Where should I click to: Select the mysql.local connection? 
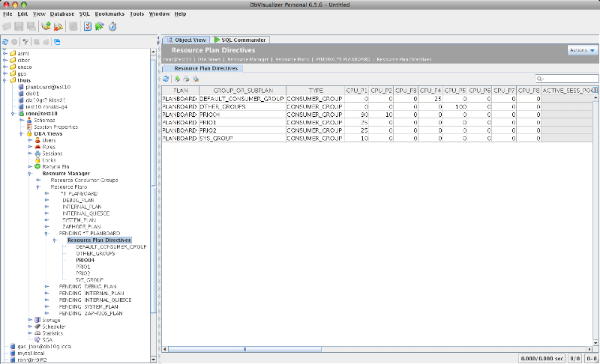point(31,354)
